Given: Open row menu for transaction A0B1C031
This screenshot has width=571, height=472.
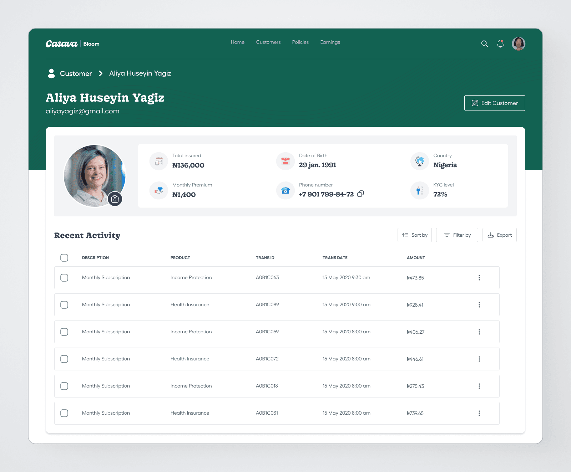Looking at the screenshot, I should tap(479, 413).
